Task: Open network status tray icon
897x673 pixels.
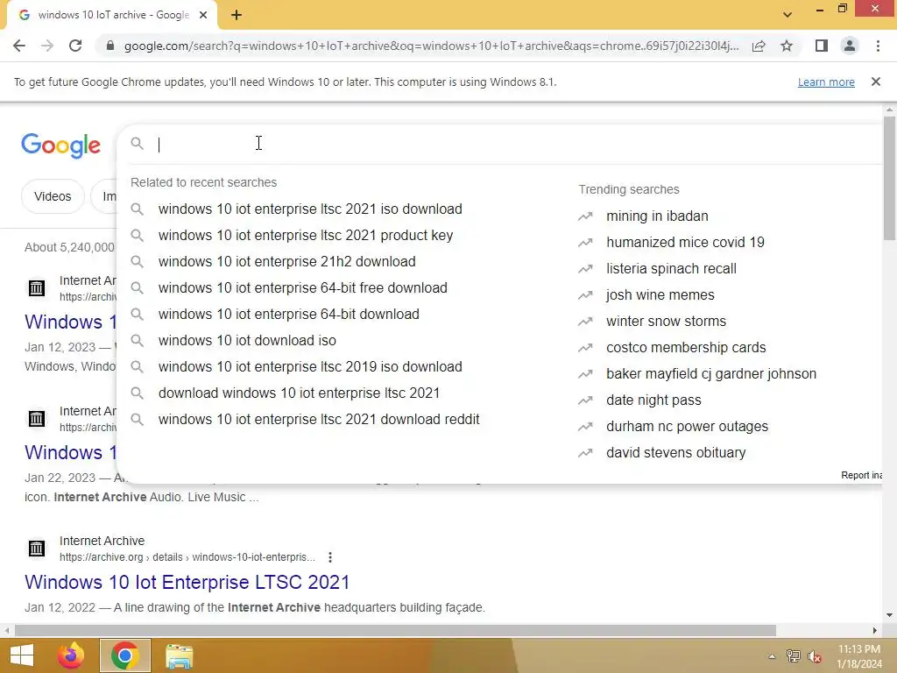Action: pyautogui.click(x=793, y=656)
